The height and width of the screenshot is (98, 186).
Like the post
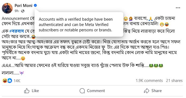[32, 91]
